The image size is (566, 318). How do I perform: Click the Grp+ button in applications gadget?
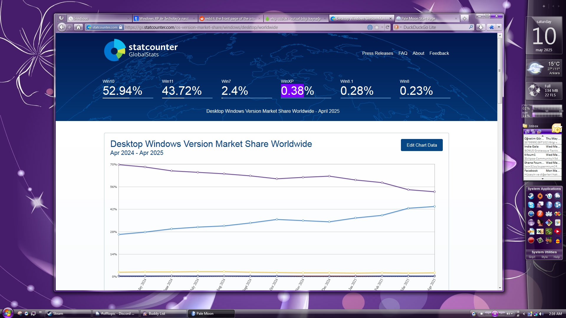click(x=532, y=257)
